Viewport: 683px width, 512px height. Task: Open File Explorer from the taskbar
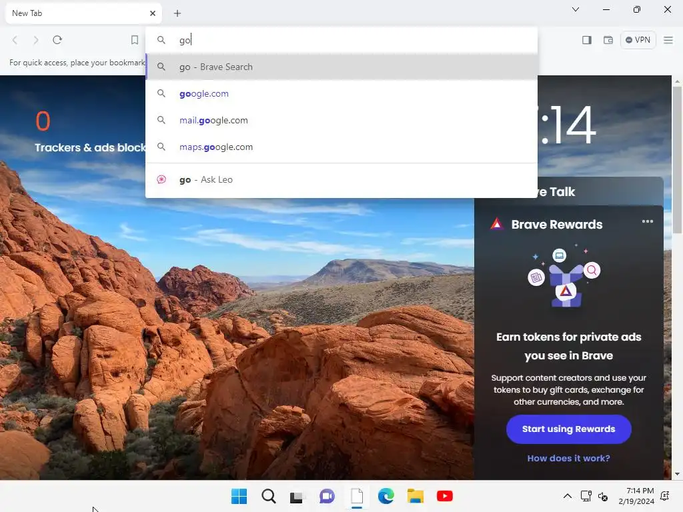[415, 496]
